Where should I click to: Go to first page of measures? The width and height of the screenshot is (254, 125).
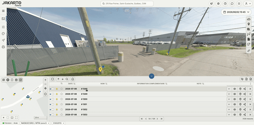(142, 119)
